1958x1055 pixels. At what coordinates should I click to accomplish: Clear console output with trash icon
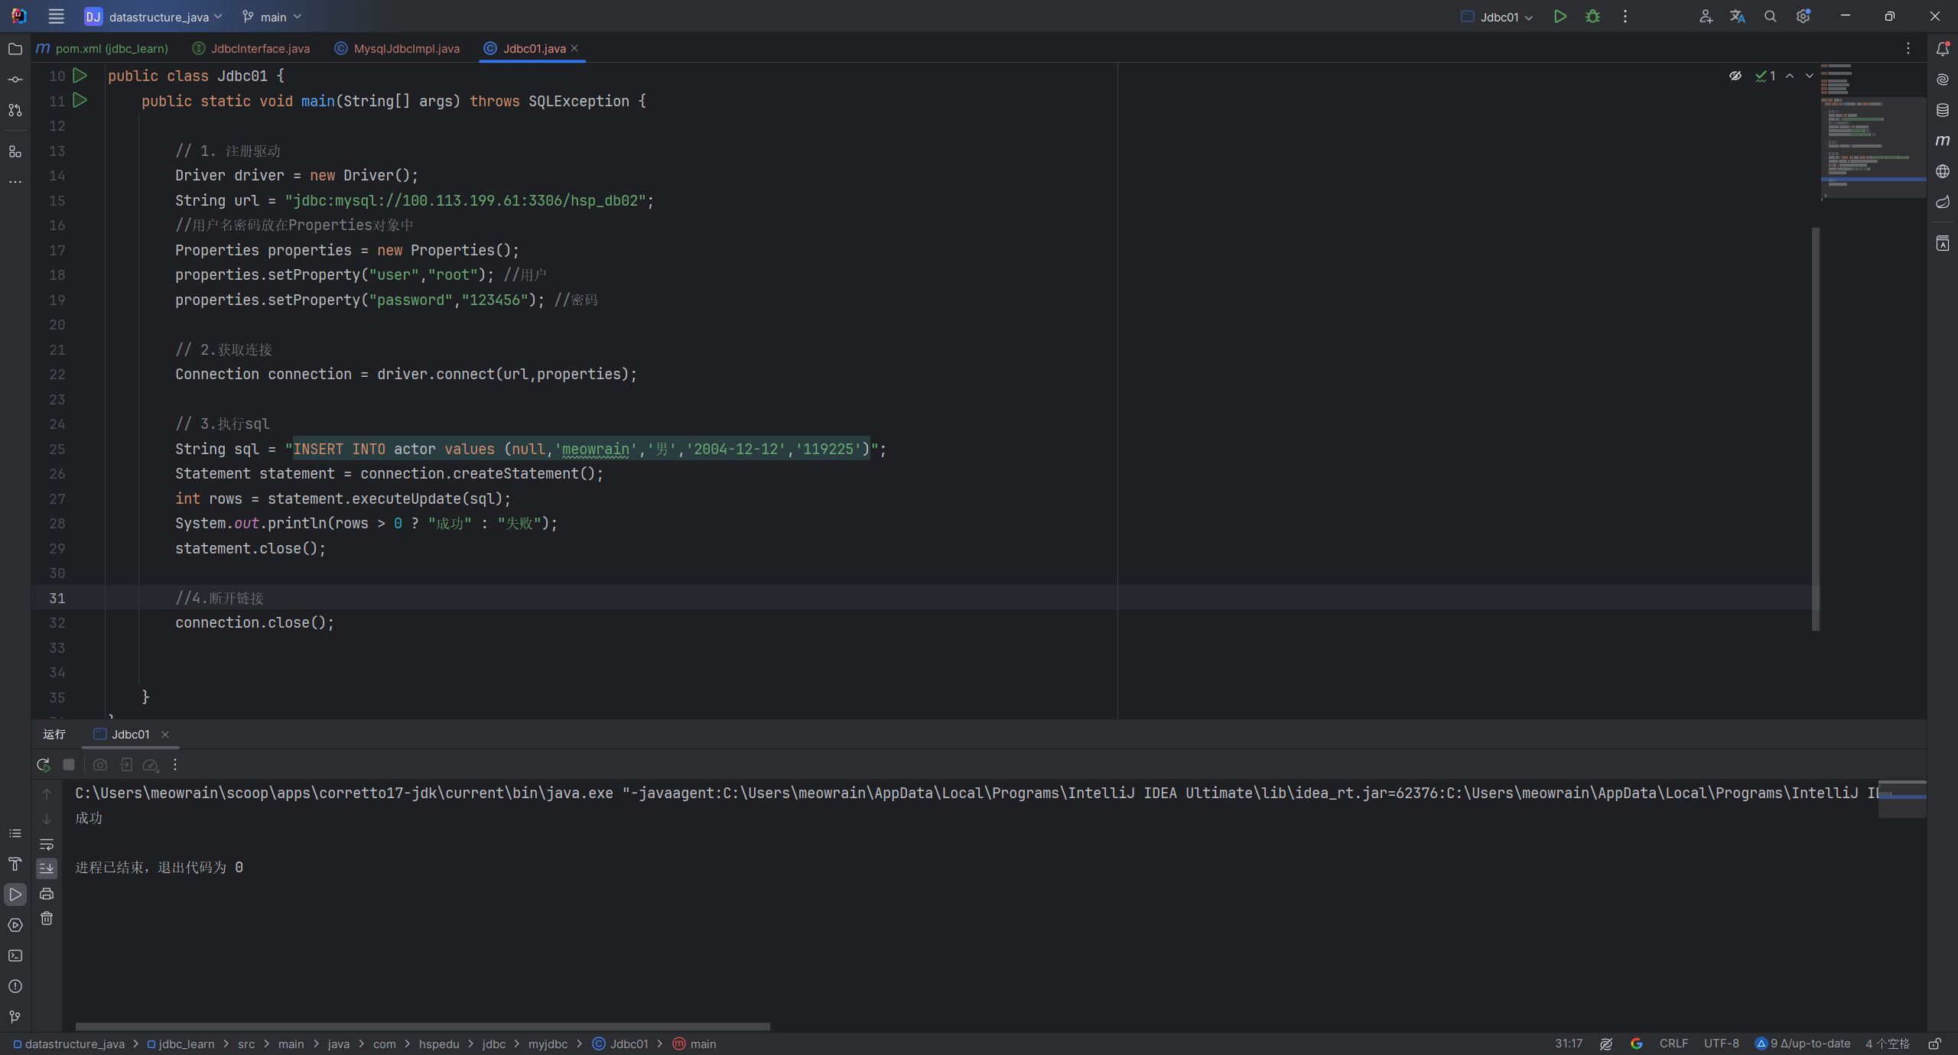click(x=47, y=919)
